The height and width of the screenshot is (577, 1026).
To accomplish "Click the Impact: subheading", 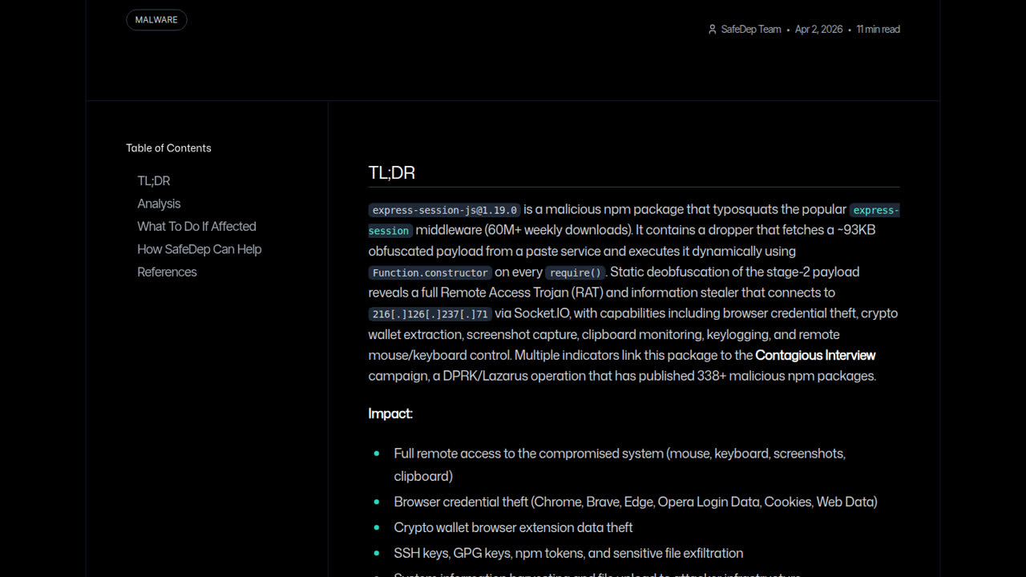I will (x=390, y=414).
